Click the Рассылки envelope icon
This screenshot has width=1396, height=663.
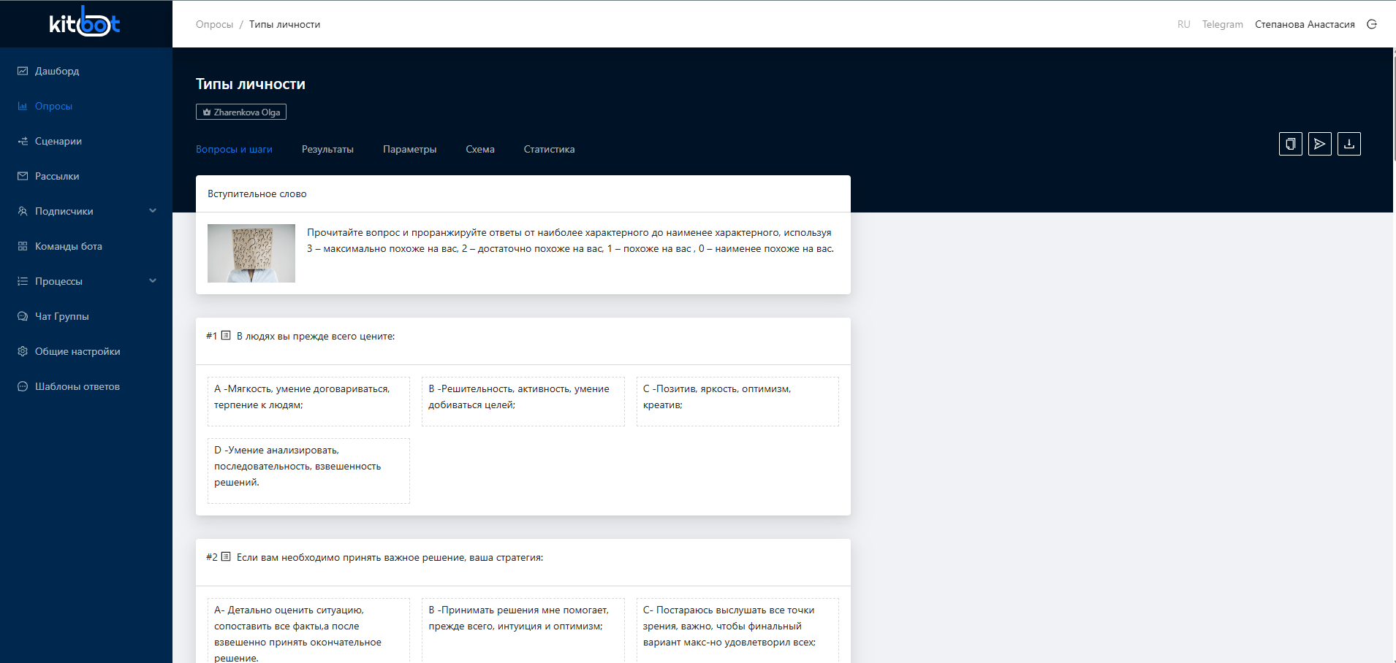(23, 176)
